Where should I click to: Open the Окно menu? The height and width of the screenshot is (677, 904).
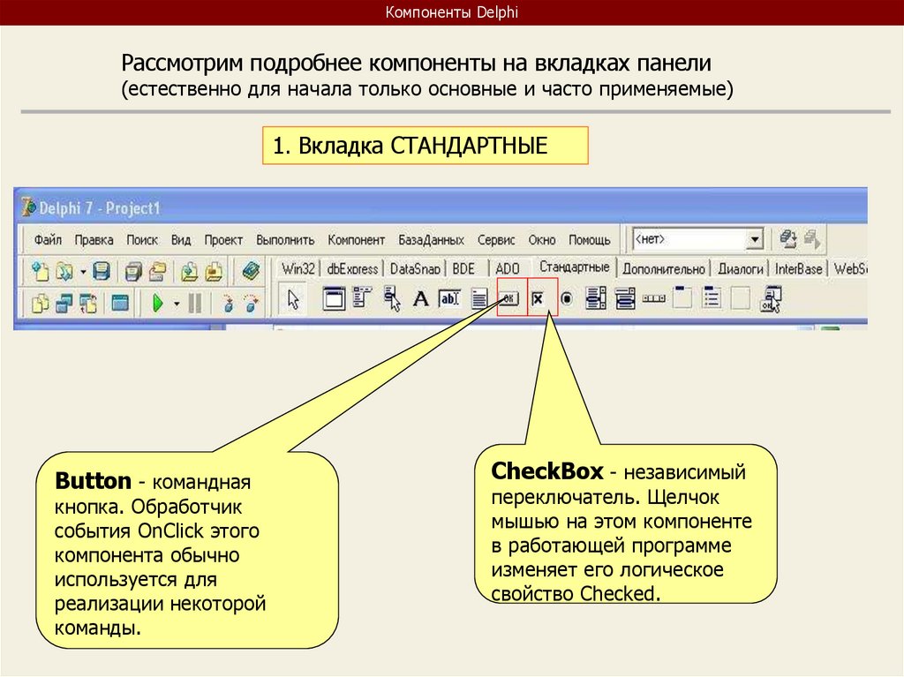[542, 240]
